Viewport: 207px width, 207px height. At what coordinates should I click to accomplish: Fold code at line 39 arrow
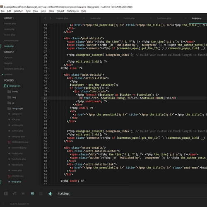(48, 91)
